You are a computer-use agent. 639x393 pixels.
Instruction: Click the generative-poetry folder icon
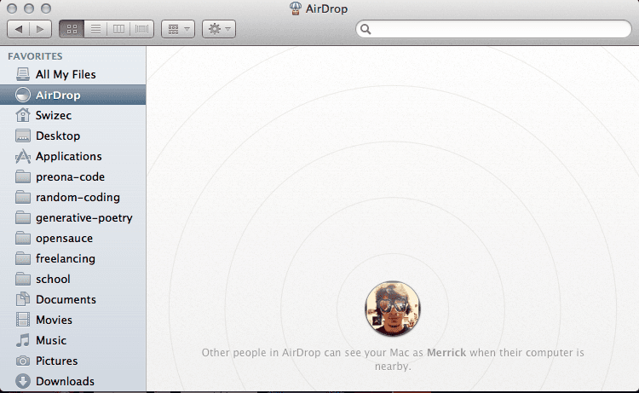coord(23,217)
